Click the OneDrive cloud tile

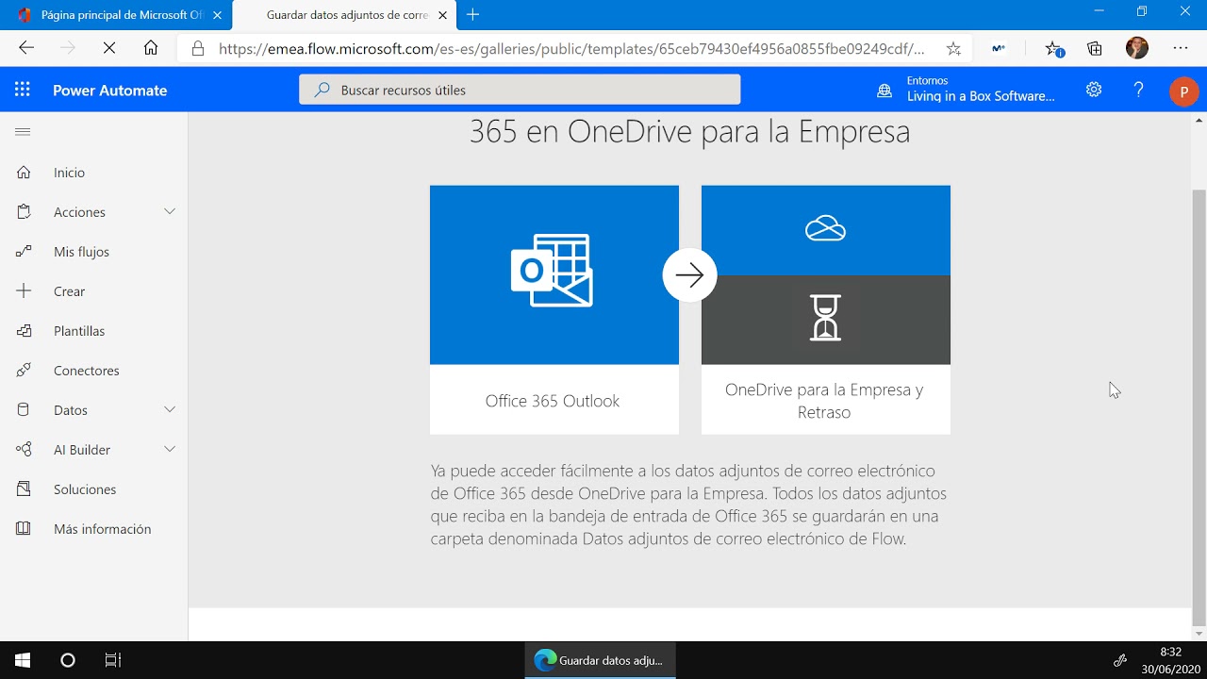(x=826, y=230)
